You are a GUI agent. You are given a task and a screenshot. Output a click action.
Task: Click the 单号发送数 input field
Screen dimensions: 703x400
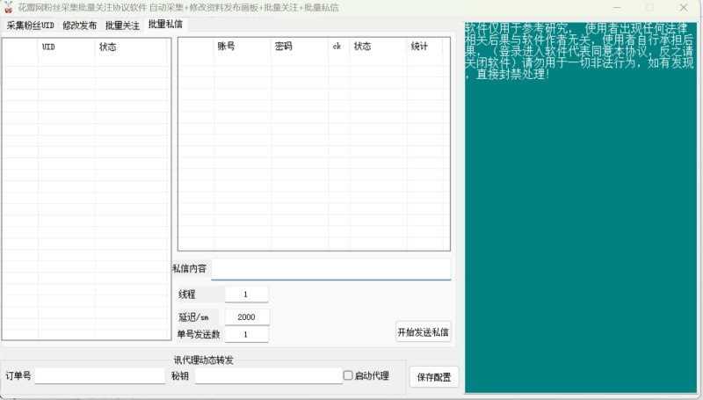[246, 334]
